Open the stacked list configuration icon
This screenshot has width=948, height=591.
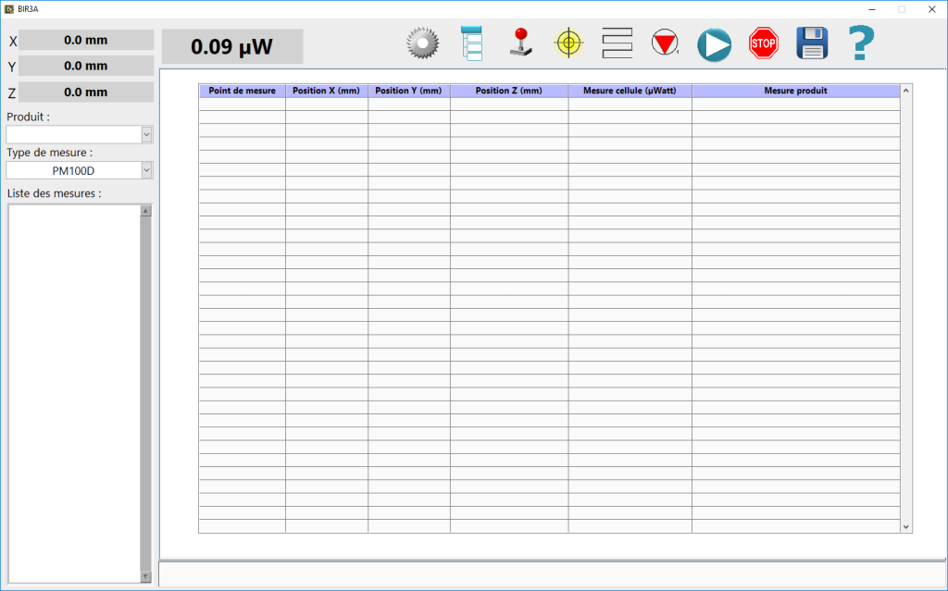[x=471, y=43]
